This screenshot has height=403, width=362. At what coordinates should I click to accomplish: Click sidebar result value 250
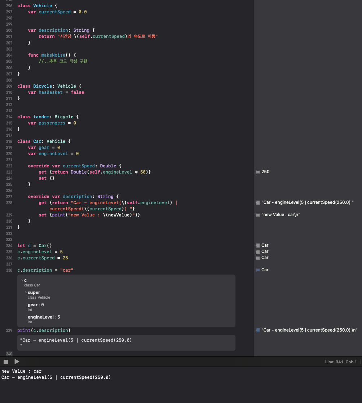coord(265,172)
